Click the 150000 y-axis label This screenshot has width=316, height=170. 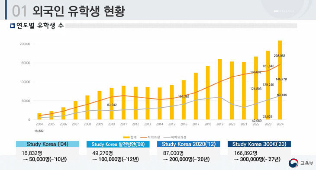(25, 63)
